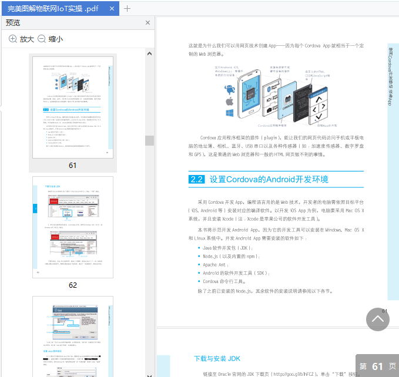Click the 缩小 zoom-out magnifier icon

point(42,39)
